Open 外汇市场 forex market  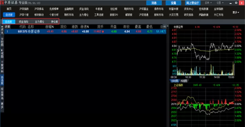pyautogui.click(x=218, y=15)
